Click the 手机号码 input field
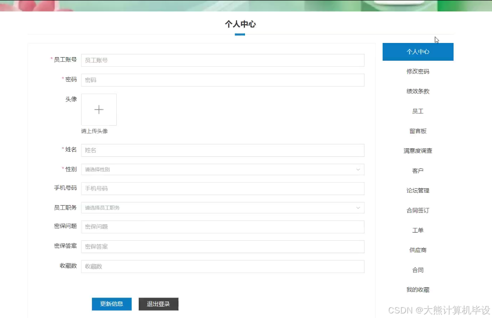Image resolution: width=492 pixels, height=318 pixels. tap(223, 188)
